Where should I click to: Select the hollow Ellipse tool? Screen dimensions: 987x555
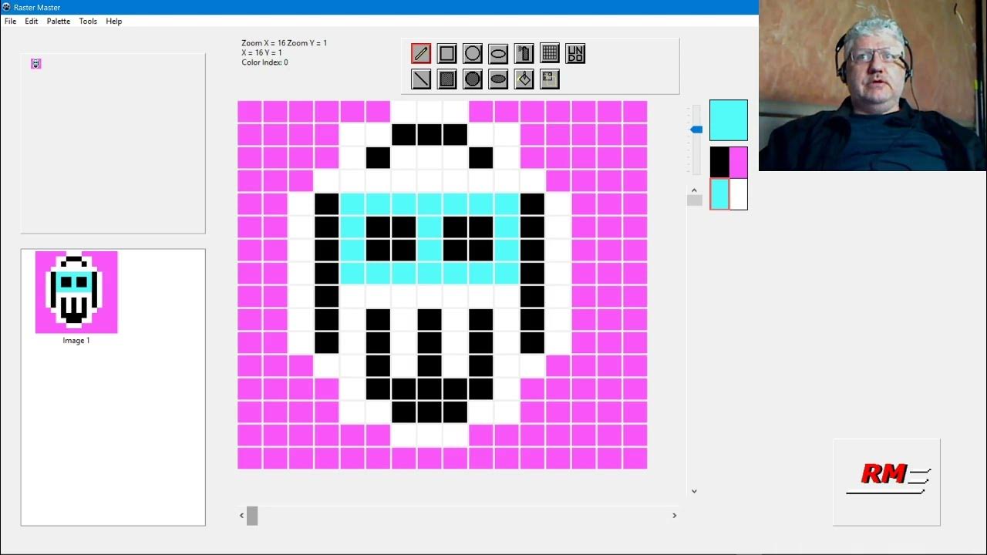(x=498, y=53)
